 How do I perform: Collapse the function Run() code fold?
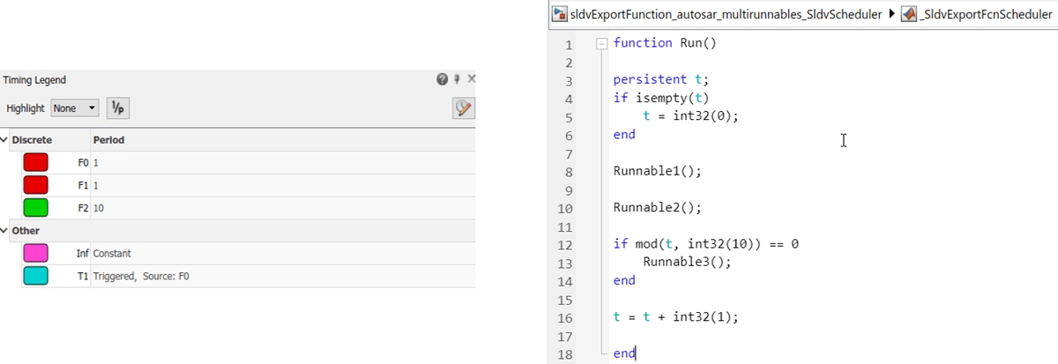(600, 43)
